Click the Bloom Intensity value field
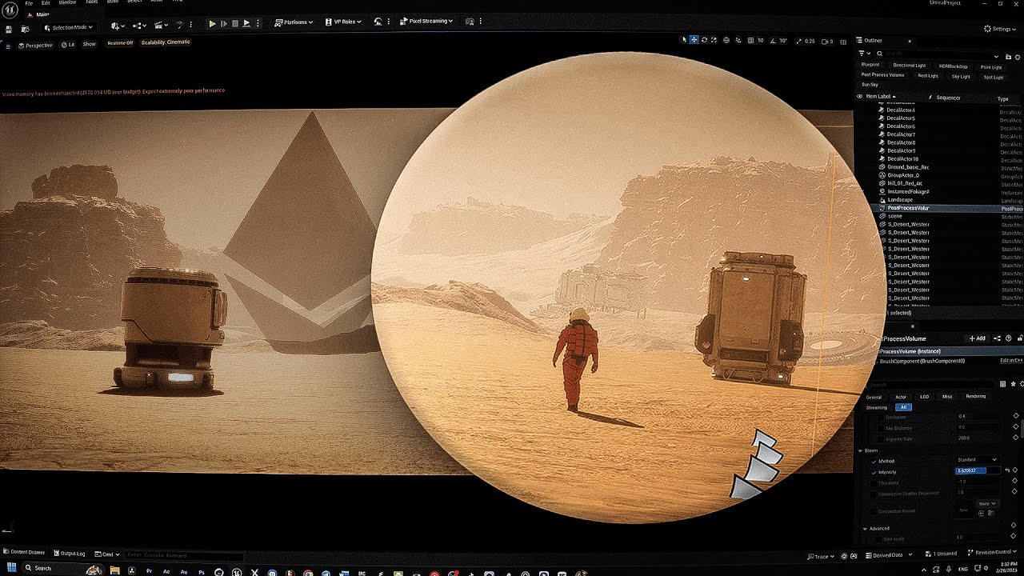This screenshot has width=1024, height=576. (x=978, y=470)
